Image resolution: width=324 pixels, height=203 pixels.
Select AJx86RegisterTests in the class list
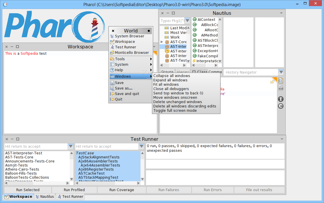(96, 169)
